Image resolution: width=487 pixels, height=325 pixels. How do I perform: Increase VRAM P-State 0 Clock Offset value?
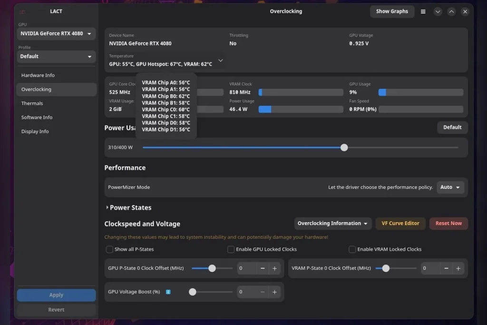point(458,268)
